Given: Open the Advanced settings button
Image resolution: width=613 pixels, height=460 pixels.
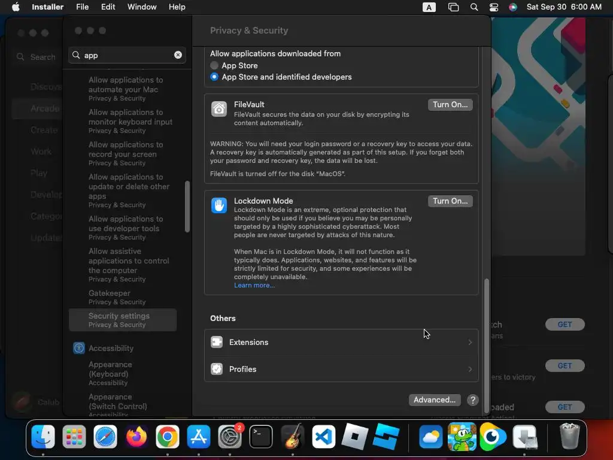Looking at the screenshot, I should pos(435,400).
